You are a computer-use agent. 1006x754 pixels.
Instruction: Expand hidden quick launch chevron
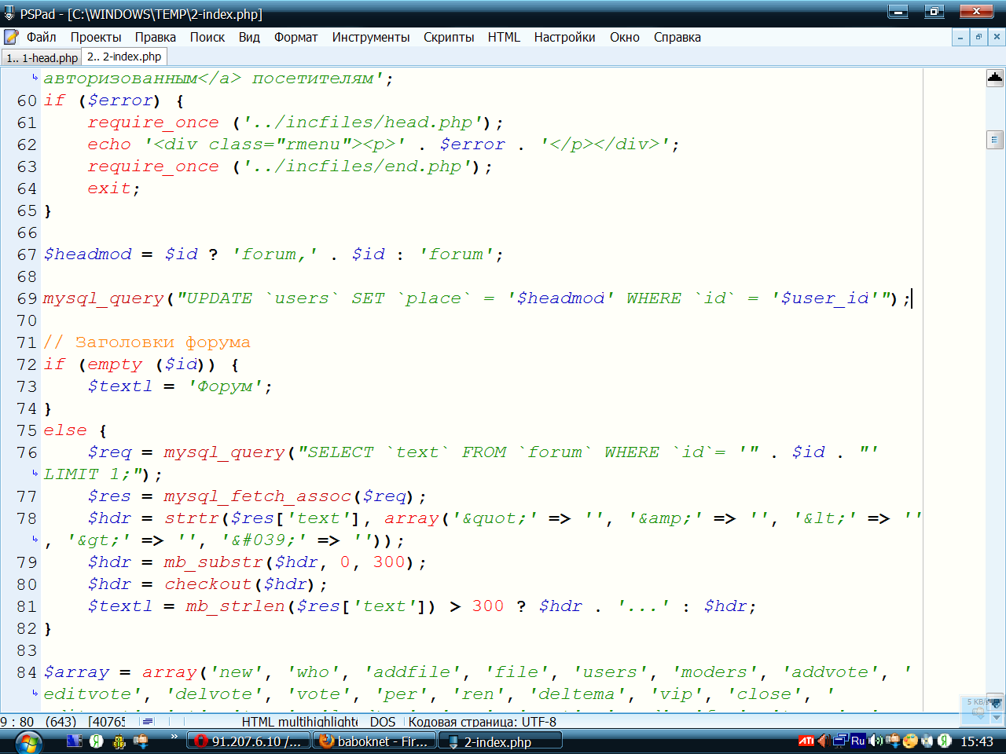tap(174, 738)
